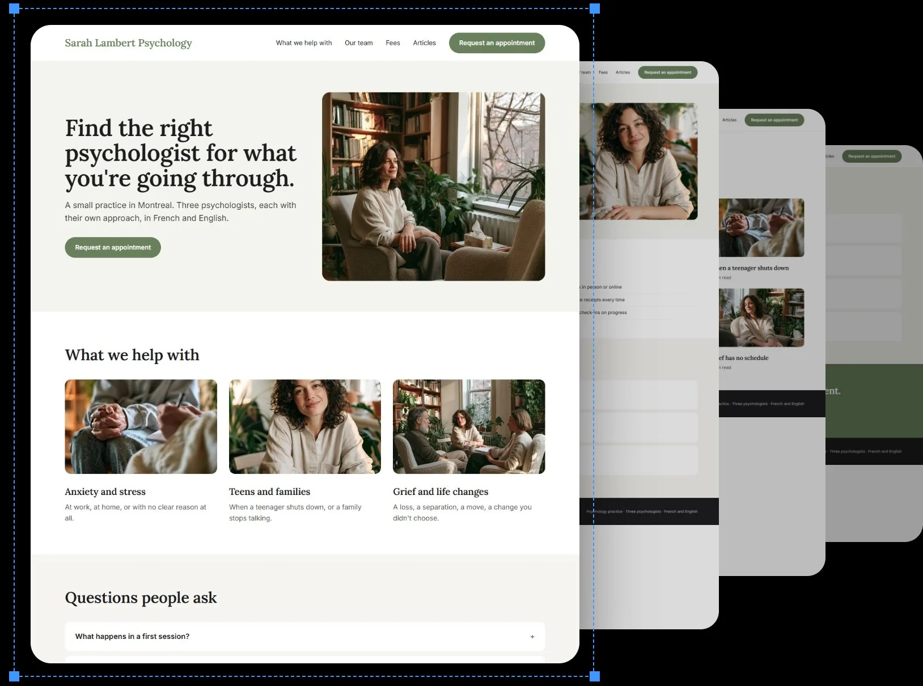
Task: Click the "What we help with" section heading
Action: (132, 355)
